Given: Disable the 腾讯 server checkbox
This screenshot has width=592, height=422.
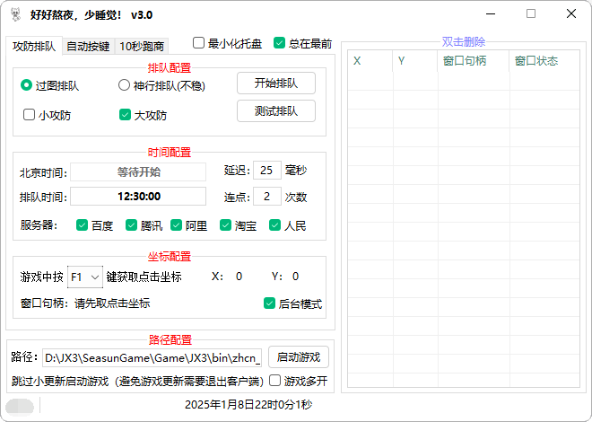Looking at the screenshot, I should coord(133,225).
